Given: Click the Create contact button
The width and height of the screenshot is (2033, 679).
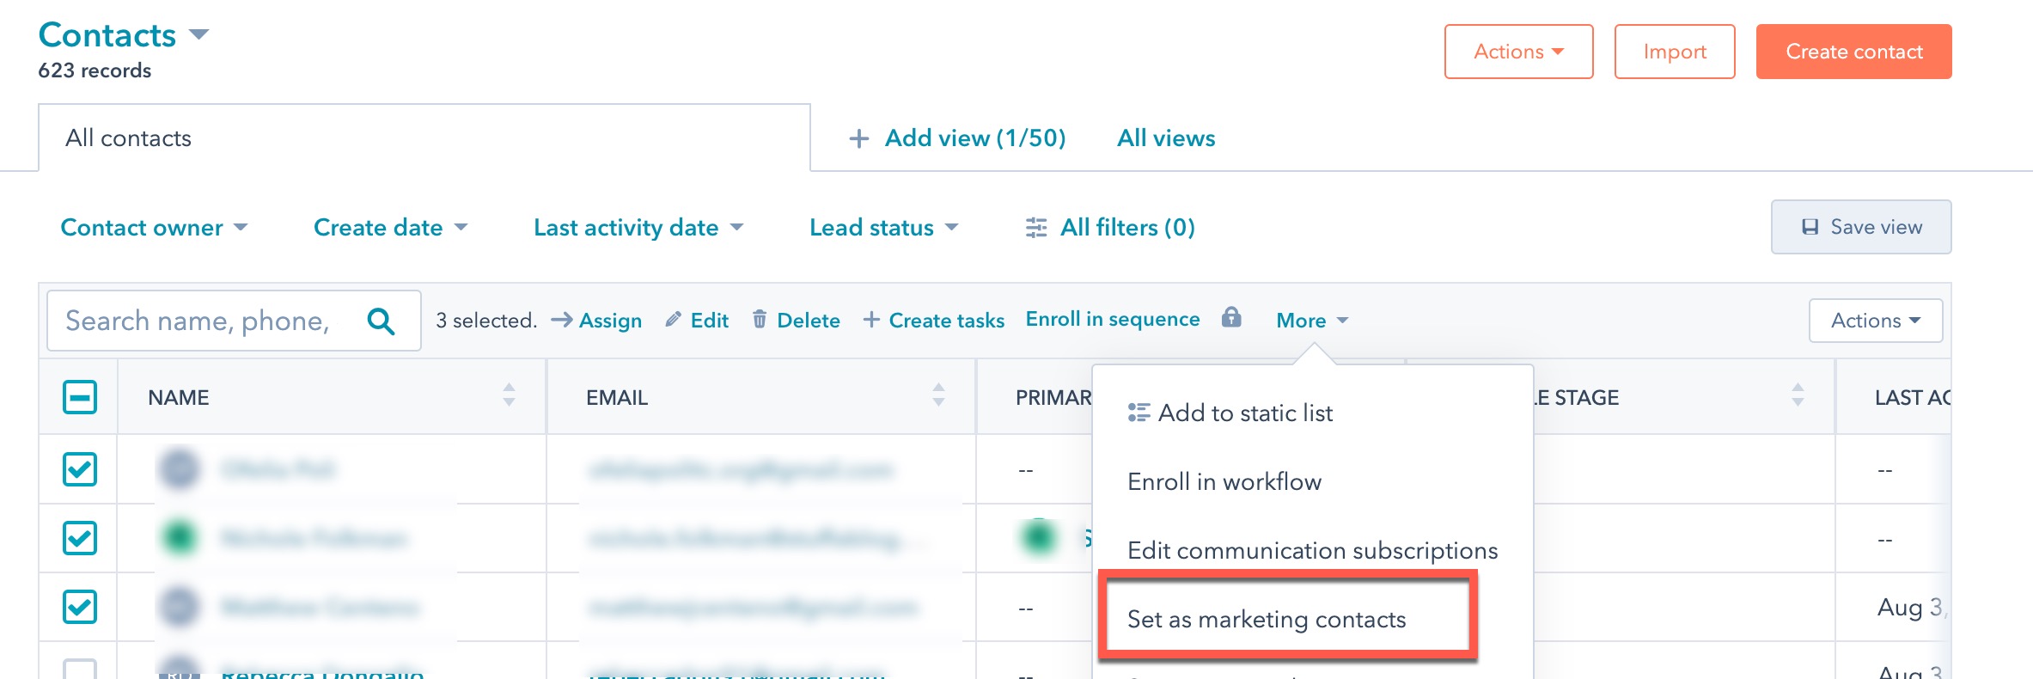Looking at the screenshot, I should pos(1853,52).
